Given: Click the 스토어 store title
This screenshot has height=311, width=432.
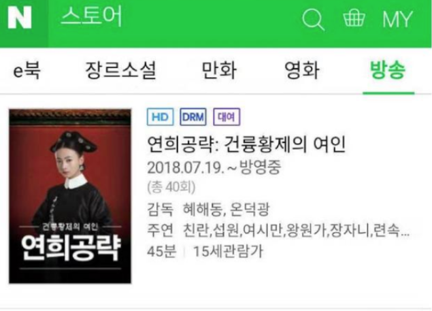Looking at the screenshot, I should pos(91,17).
